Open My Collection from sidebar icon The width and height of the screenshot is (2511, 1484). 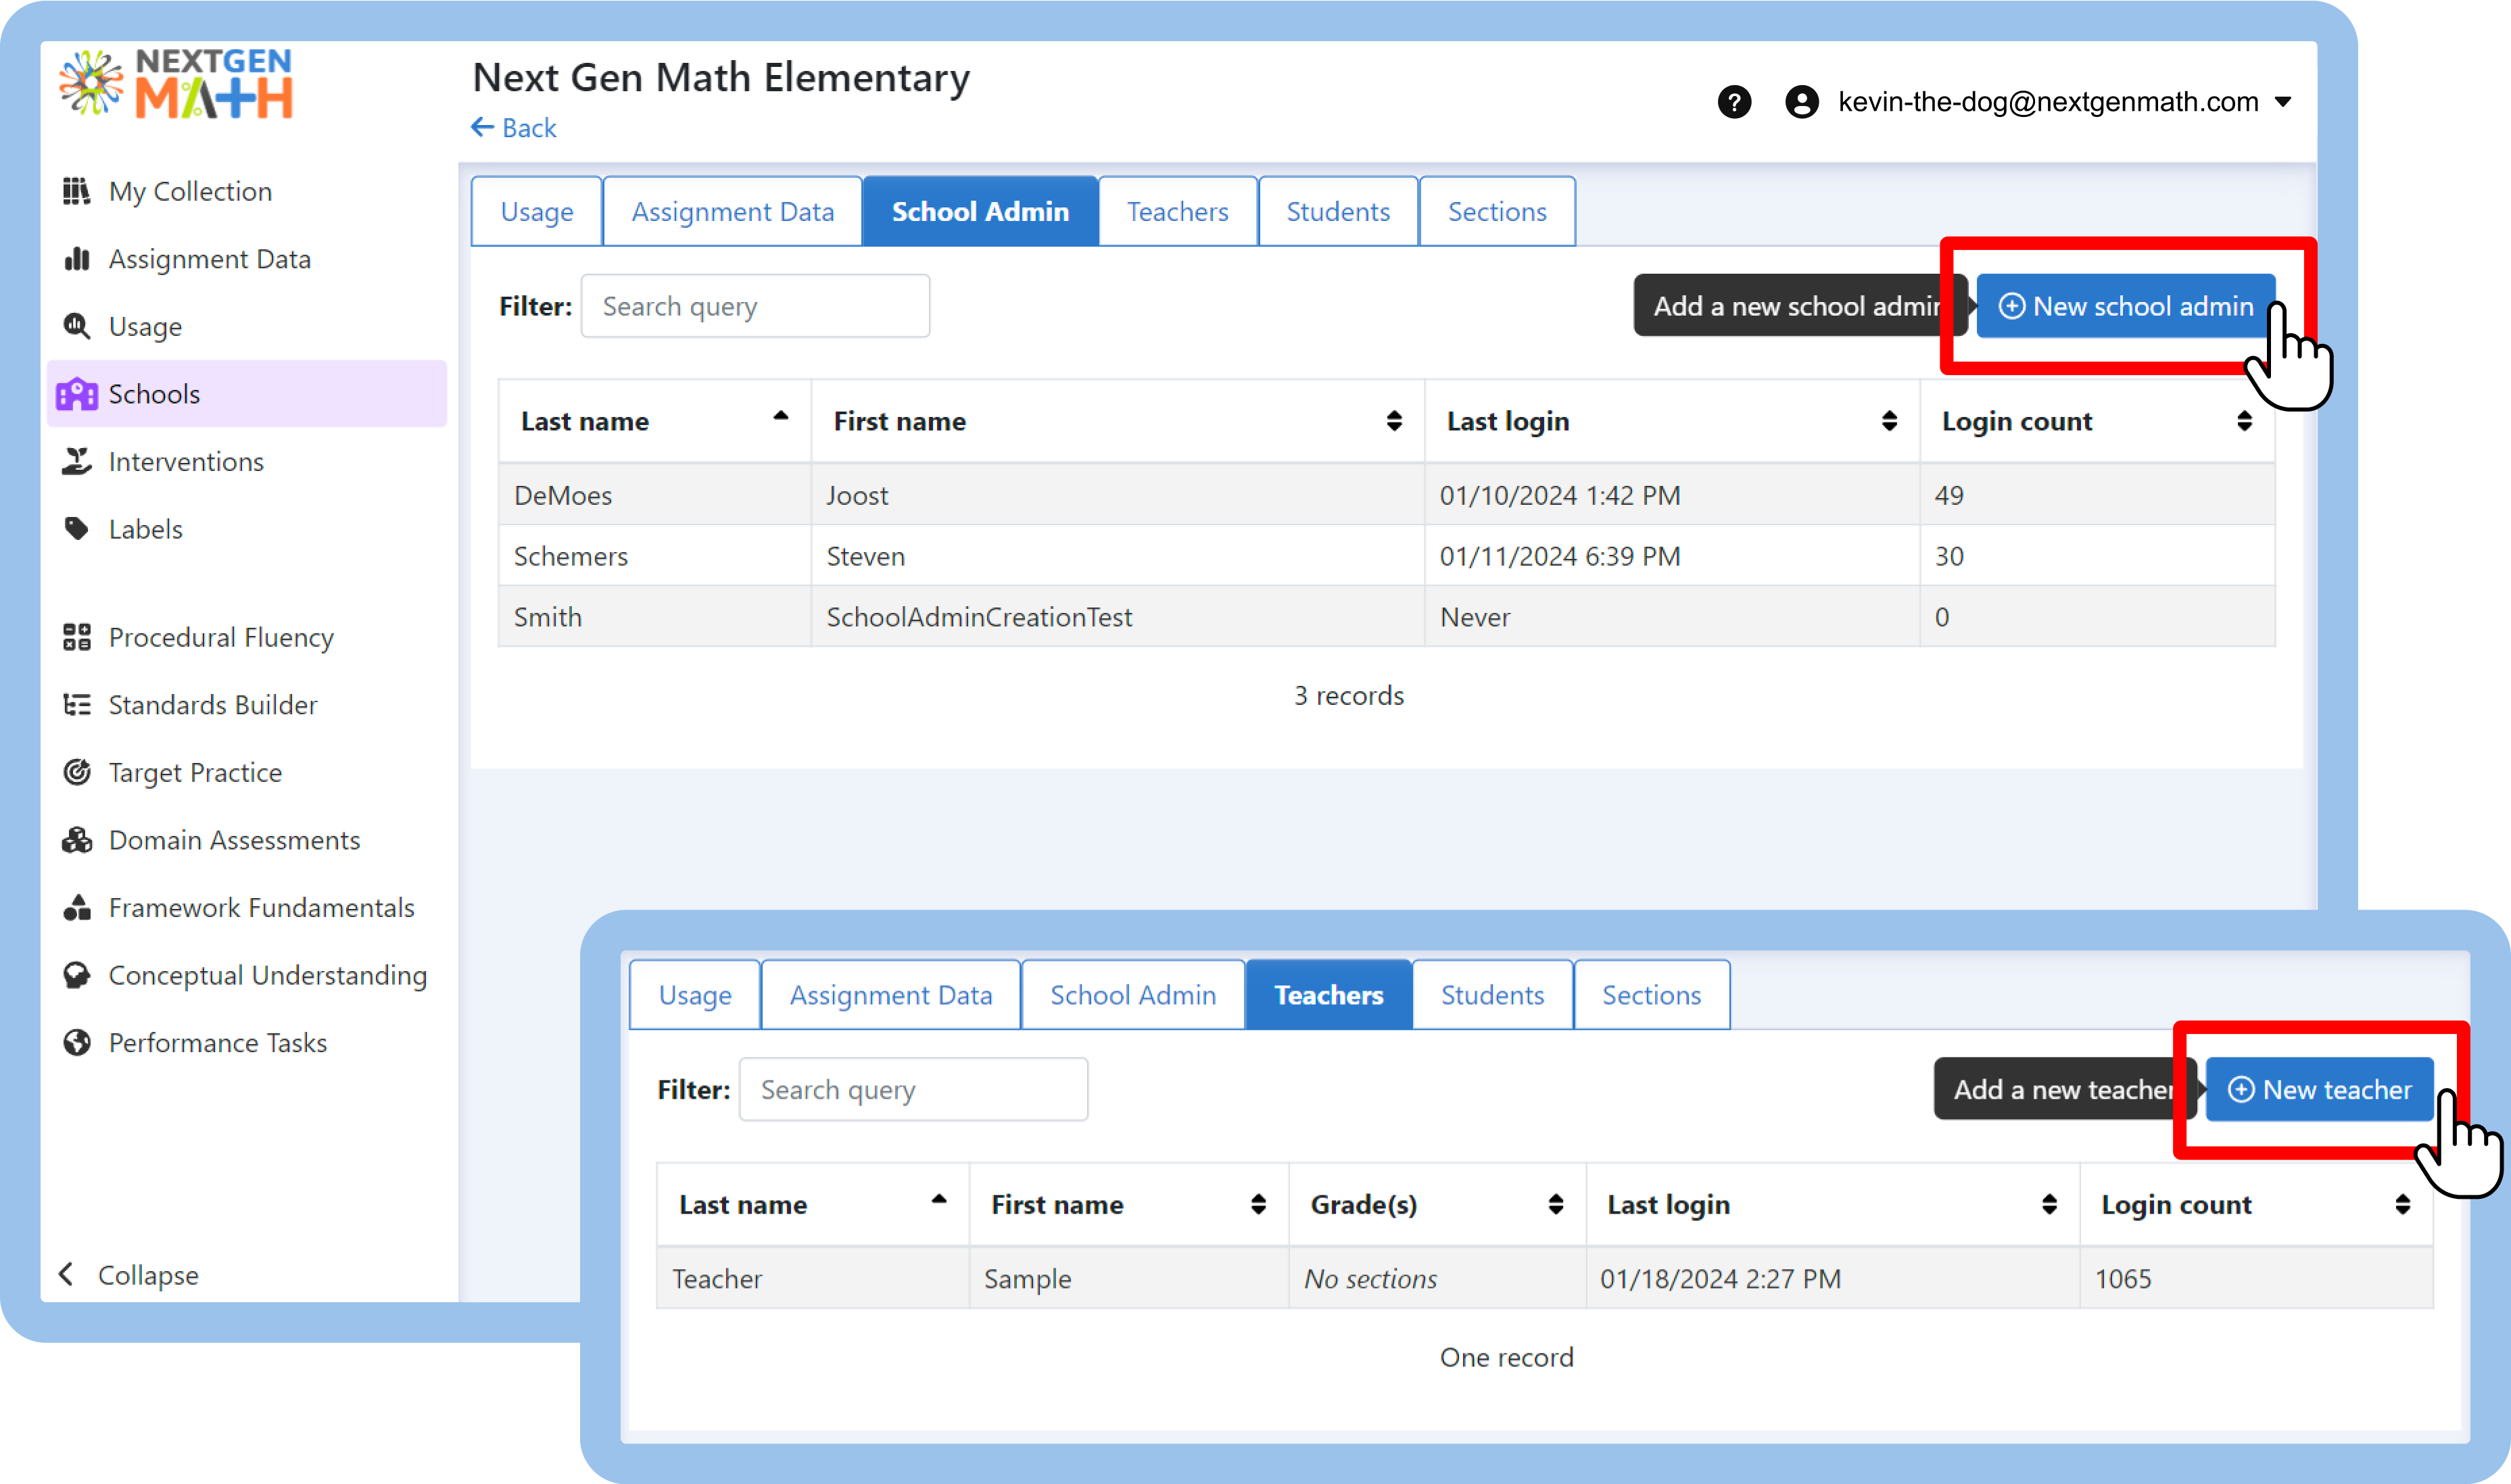(x=76, y=191)
